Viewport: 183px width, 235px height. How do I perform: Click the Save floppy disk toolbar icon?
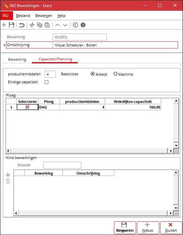(x=12, y=25)
